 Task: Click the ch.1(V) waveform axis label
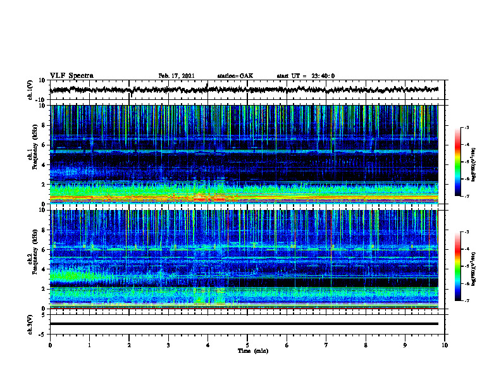tap(31, 90)
